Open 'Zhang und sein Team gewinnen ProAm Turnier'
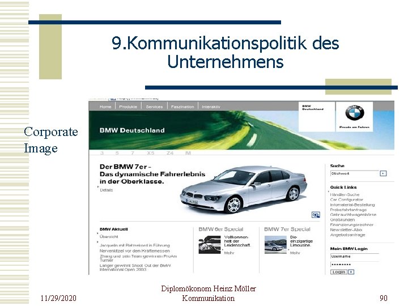Screen dimensions: 408x306 click(x=138, y=258)
